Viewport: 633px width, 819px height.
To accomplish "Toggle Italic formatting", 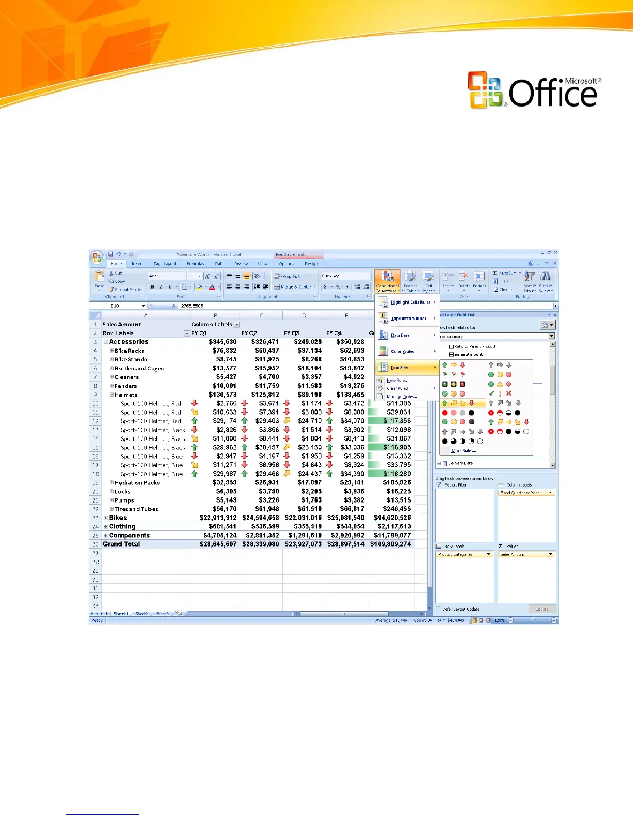I will [161, 286].
